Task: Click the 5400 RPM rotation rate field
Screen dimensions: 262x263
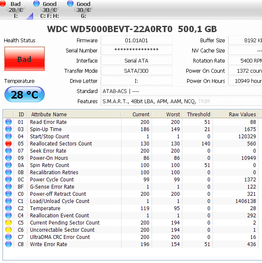Action: 245,61
